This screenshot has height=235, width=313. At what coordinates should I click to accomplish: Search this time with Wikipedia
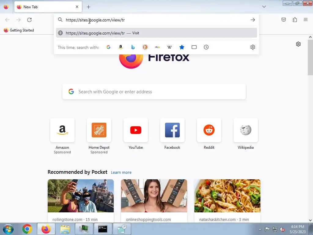click(169, 47)
